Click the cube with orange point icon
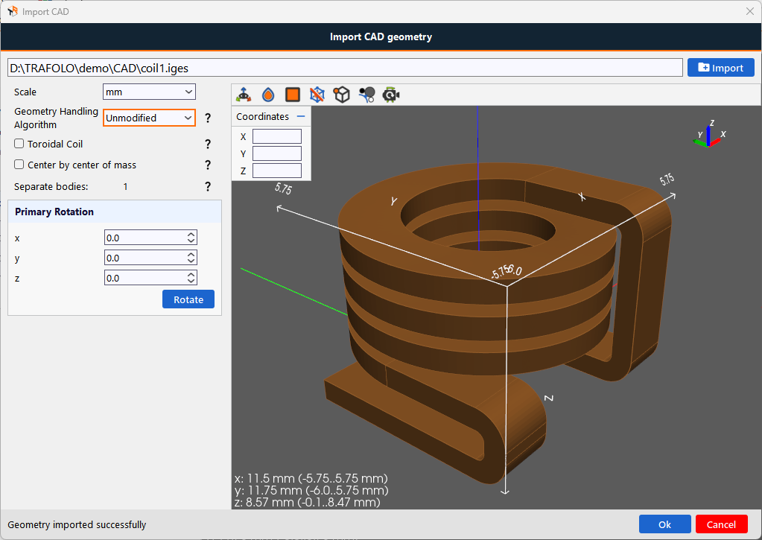Image resolution: width=762 pixels, height=540 pixels. coord(342,95)
